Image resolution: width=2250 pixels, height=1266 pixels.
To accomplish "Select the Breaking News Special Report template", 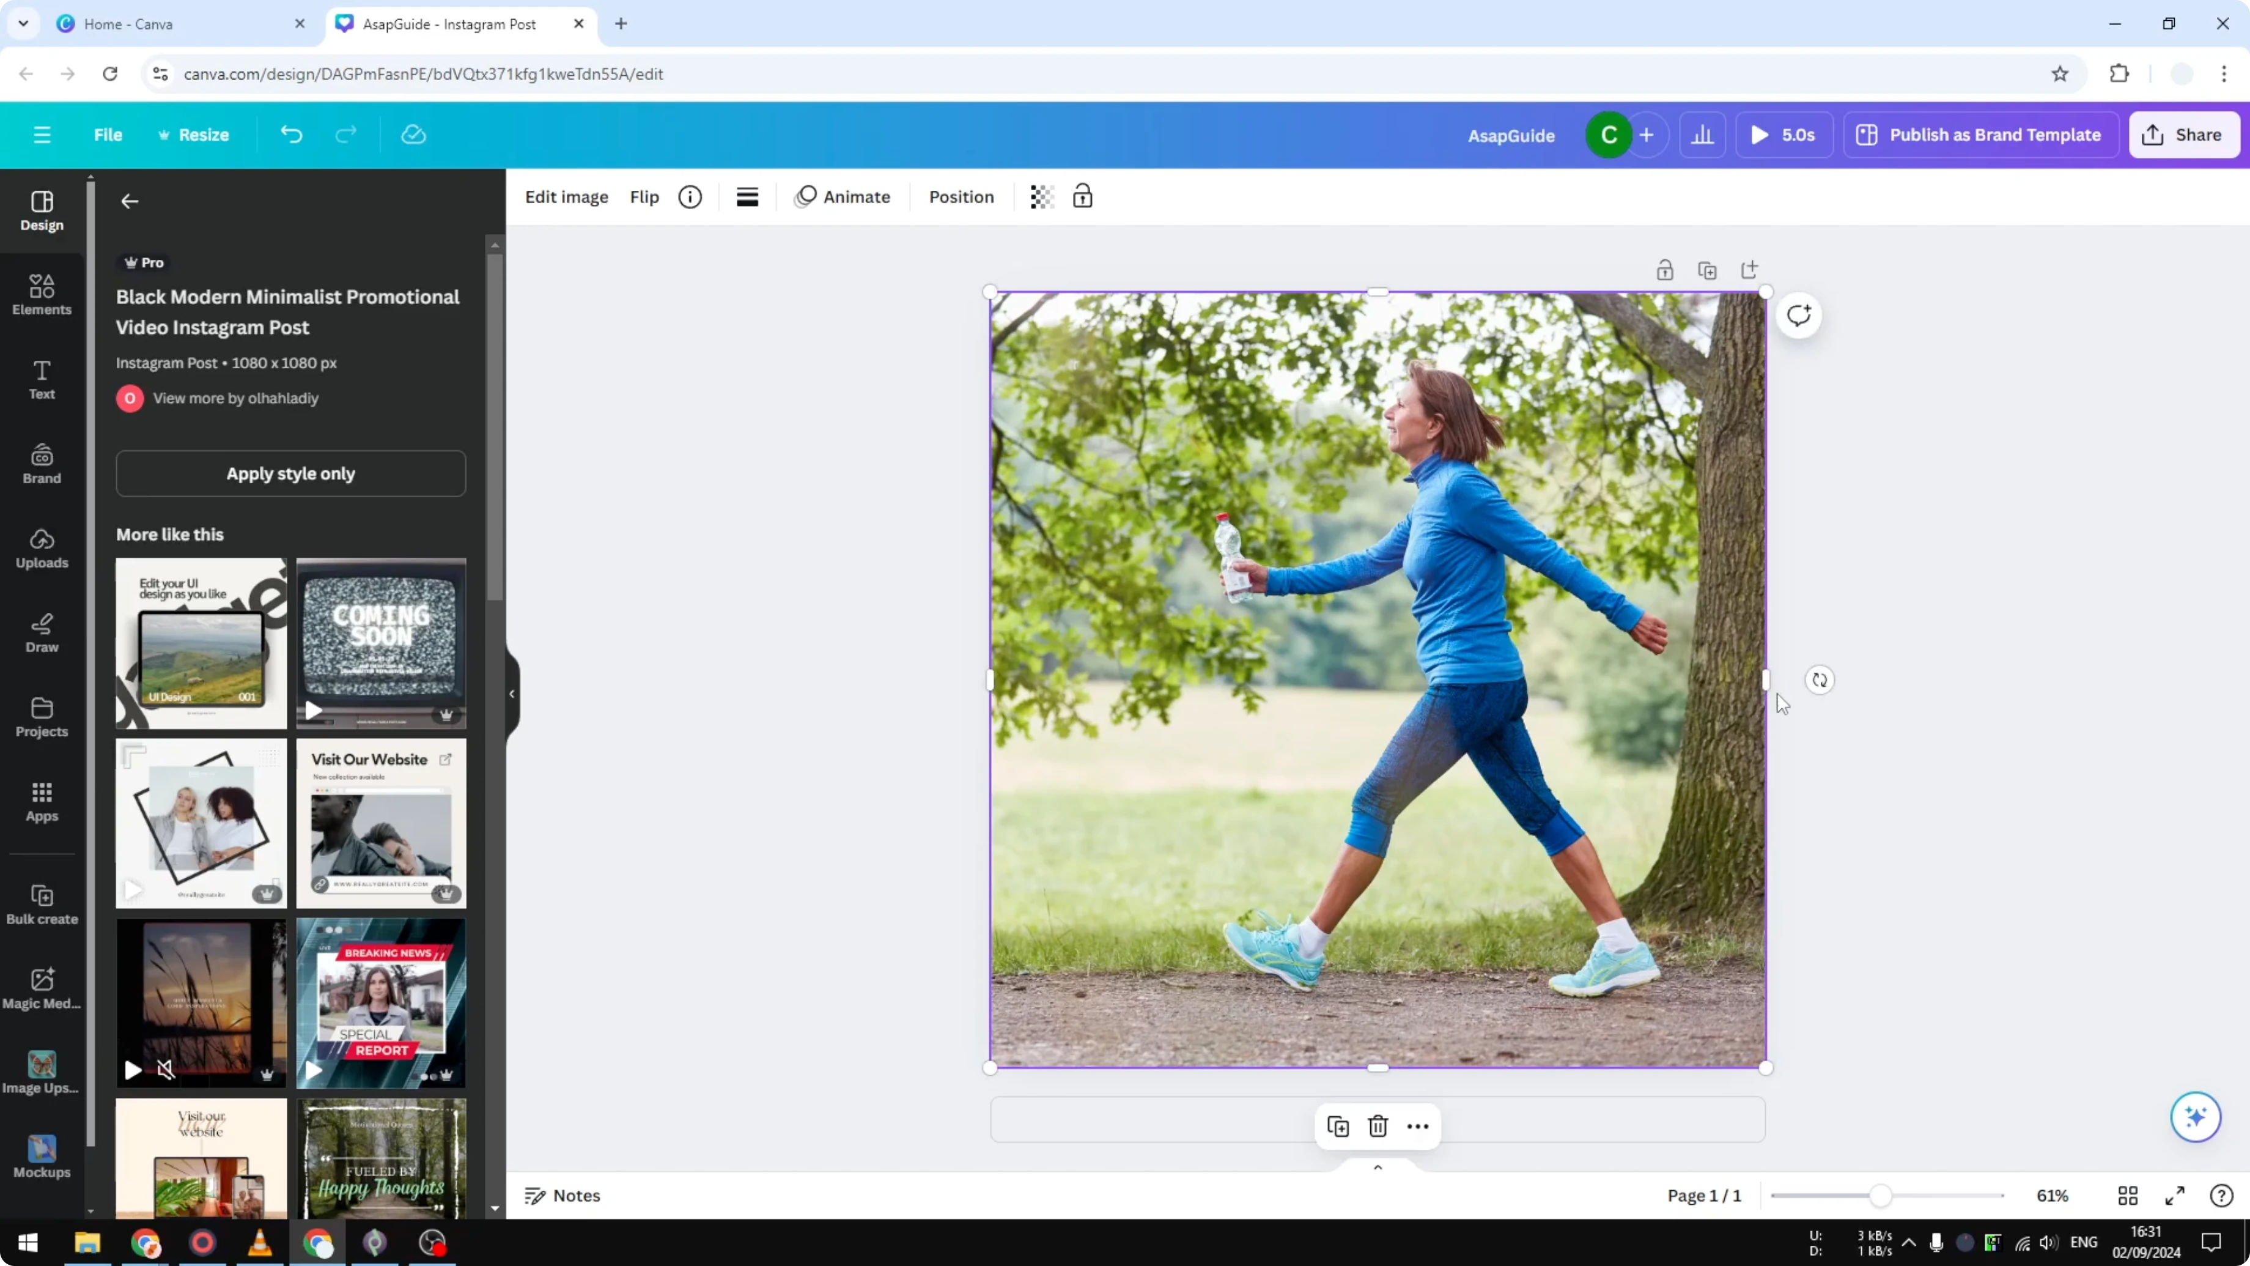I will point(381,1003).
